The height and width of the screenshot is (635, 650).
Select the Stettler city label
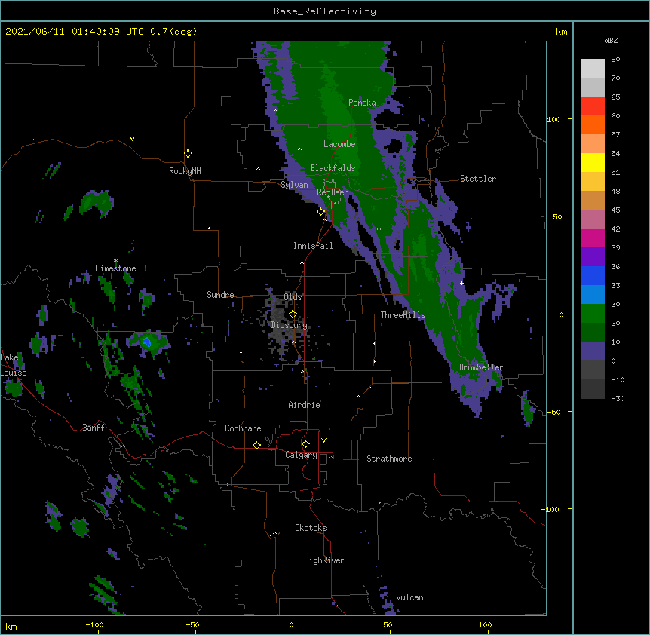coord(478,179)
